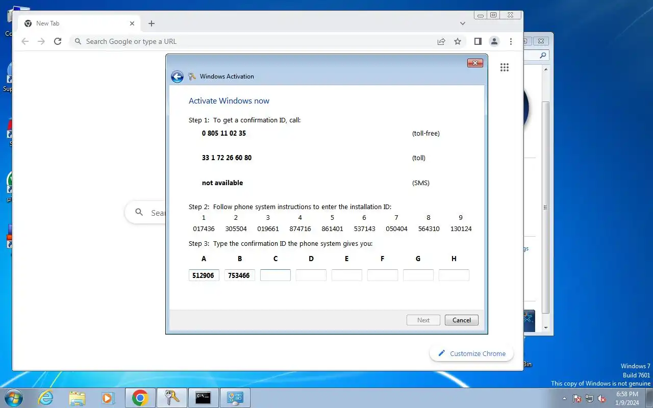The height and width of the screenshot is (408, 653).
Task: Open tab search chevron in Chrome
Action: click(463, 23)
